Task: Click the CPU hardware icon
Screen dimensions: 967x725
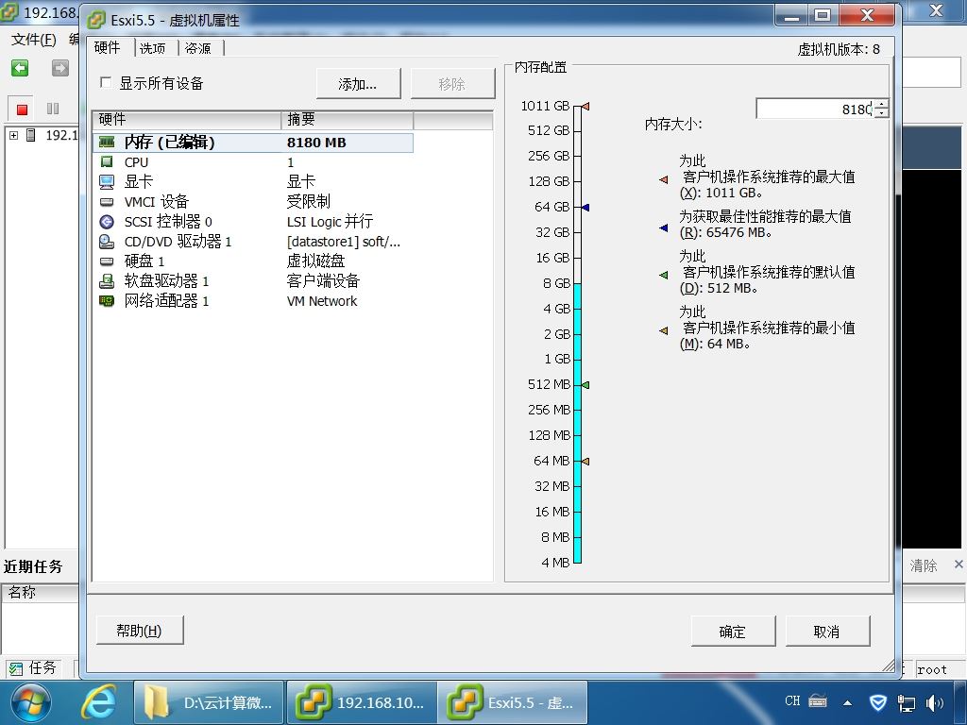Action: coord(107,161)
